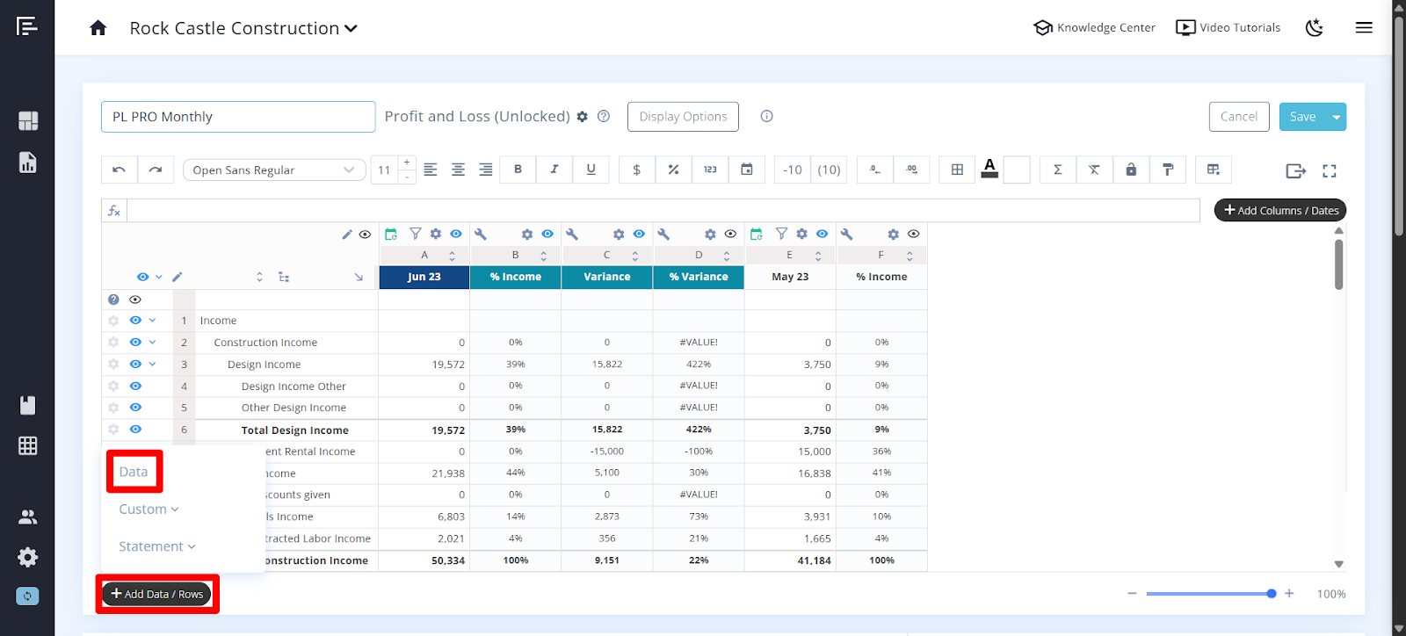Screen dimensions: 1406x636
Task: Open the Save button dropdown arrow
Action: (1337, 117)
